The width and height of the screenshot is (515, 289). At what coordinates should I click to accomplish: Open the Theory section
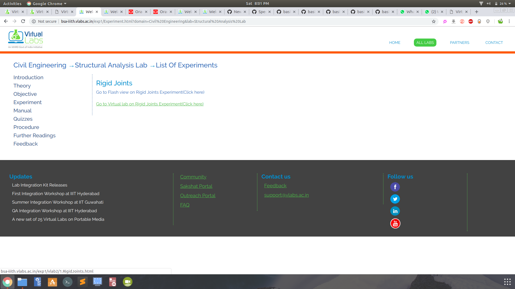tap(22, 86)
